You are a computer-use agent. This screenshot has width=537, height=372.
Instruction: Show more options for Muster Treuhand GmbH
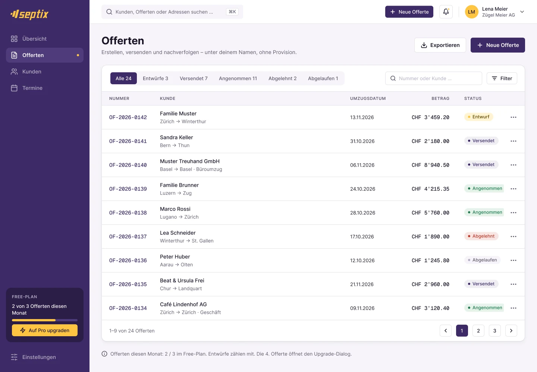point(514,165)
